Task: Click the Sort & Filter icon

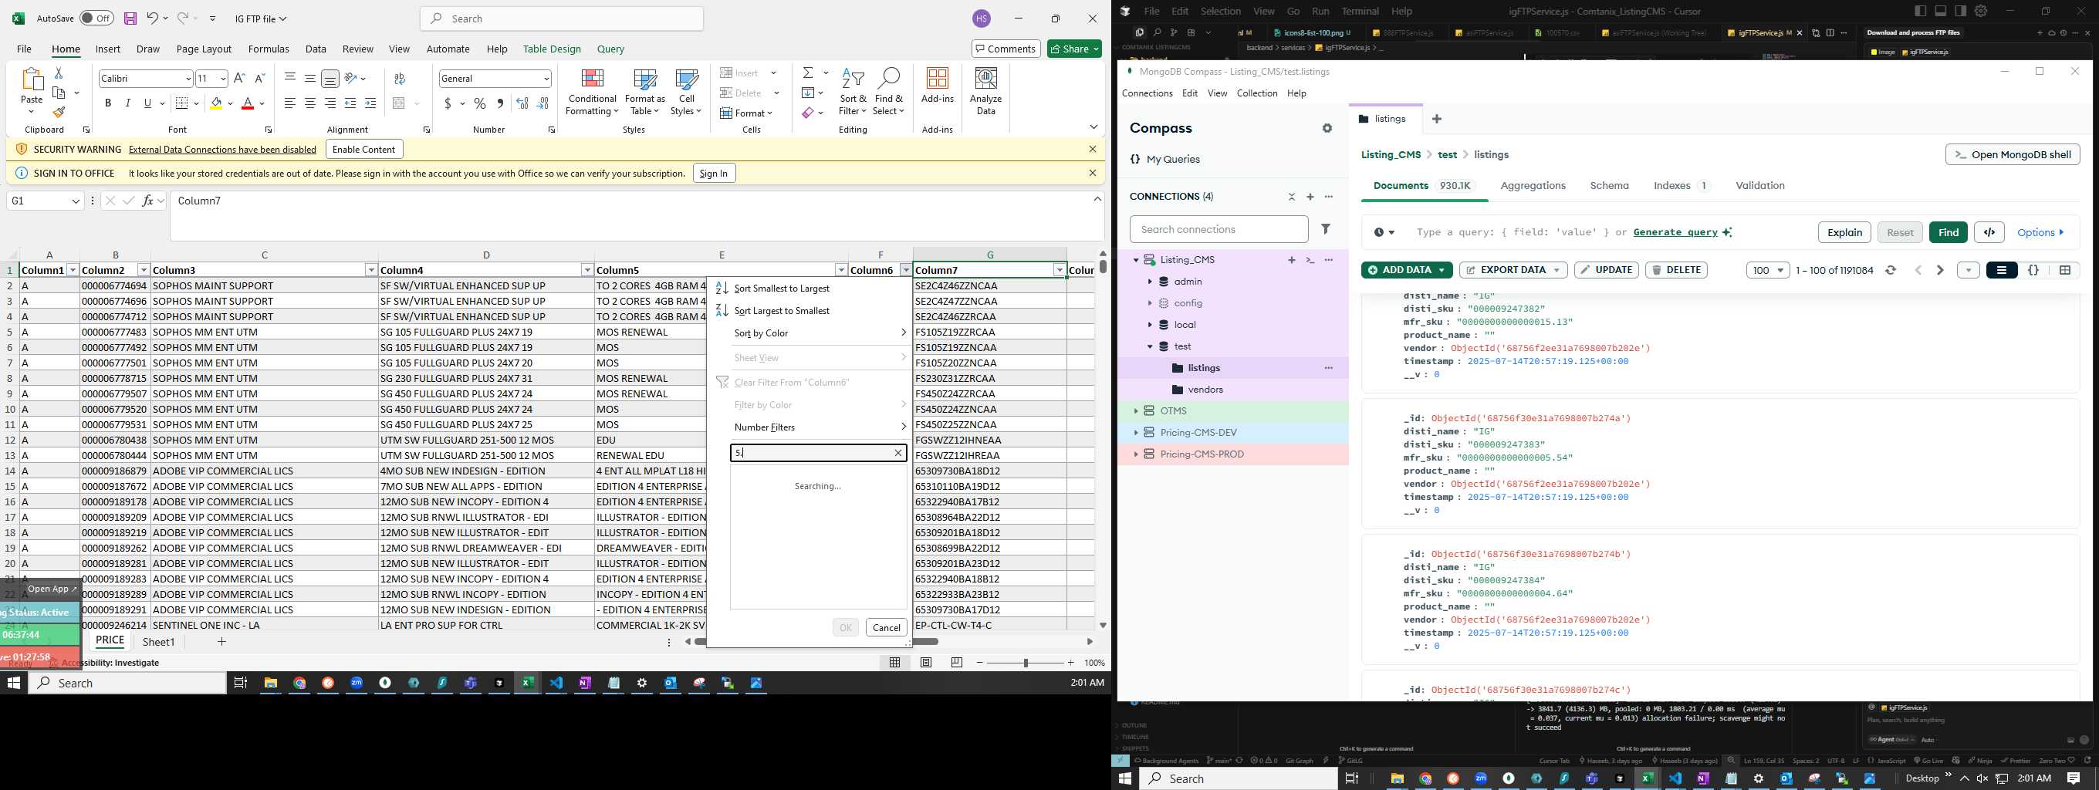Action: (852, 91)
